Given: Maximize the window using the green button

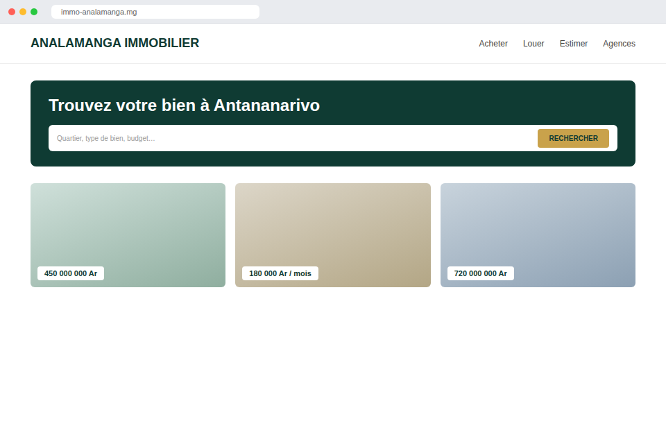Looking at the screenshot, I should coord(34,12).
